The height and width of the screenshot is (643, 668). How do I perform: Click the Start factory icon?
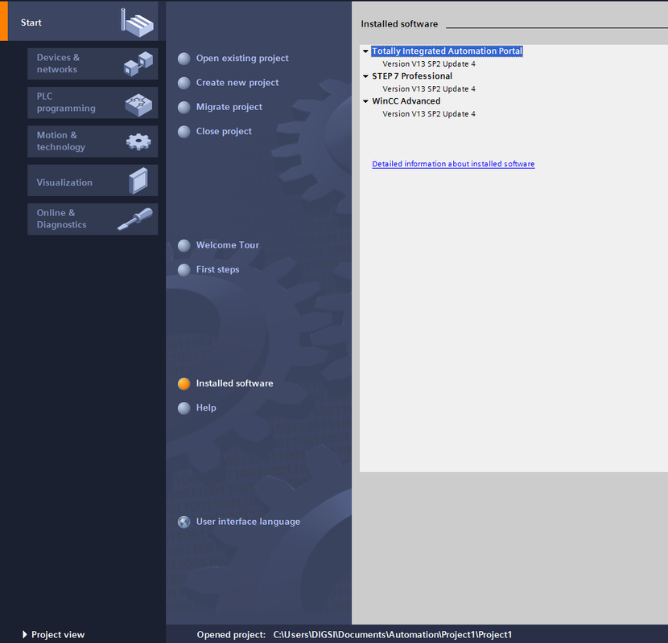[x=137, y=22]
